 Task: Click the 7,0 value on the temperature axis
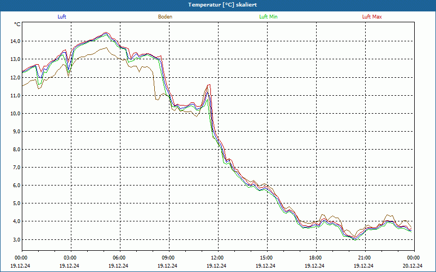coord(16,168)
